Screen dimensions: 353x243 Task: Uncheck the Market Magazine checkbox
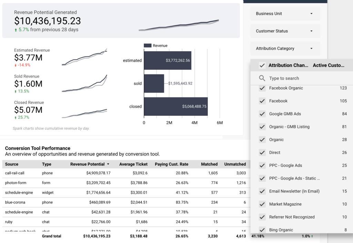coord(262,204)
